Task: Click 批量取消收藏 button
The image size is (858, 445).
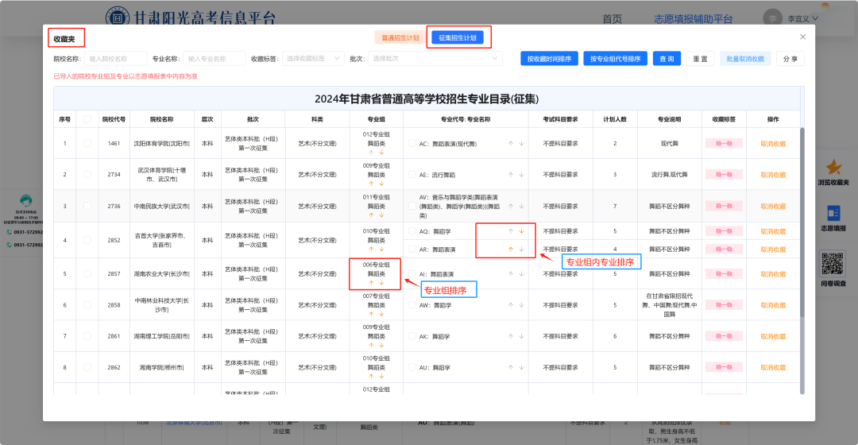Action: tap(745, 59)
